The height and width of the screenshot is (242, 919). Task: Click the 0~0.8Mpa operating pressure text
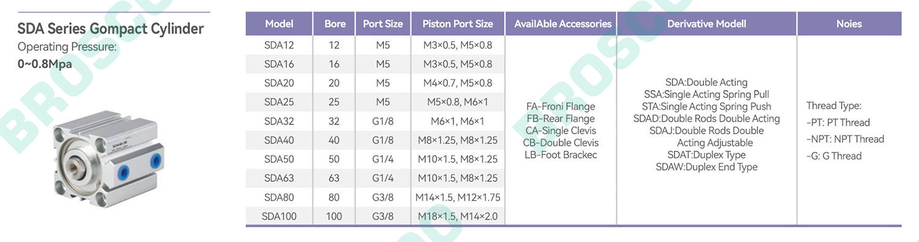[45, 64]
